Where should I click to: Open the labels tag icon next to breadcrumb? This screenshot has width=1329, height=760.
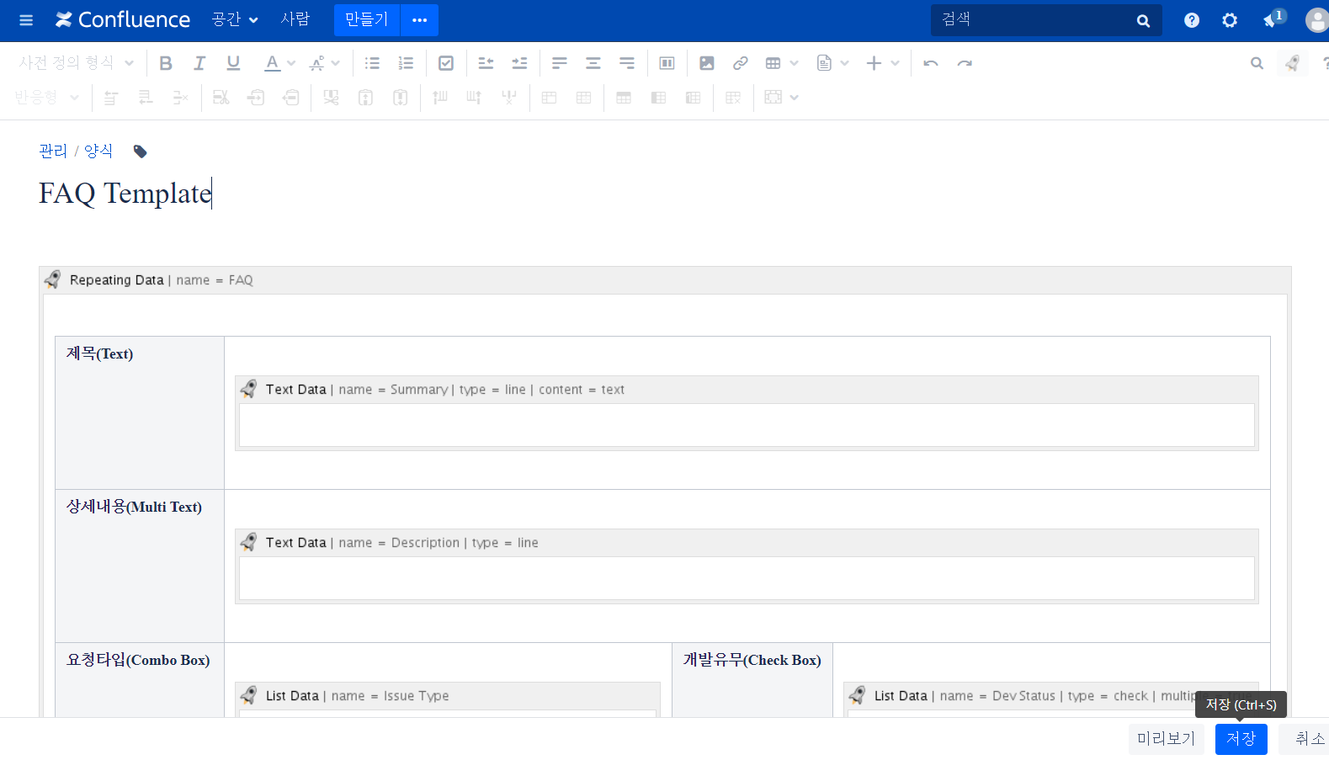141,151
